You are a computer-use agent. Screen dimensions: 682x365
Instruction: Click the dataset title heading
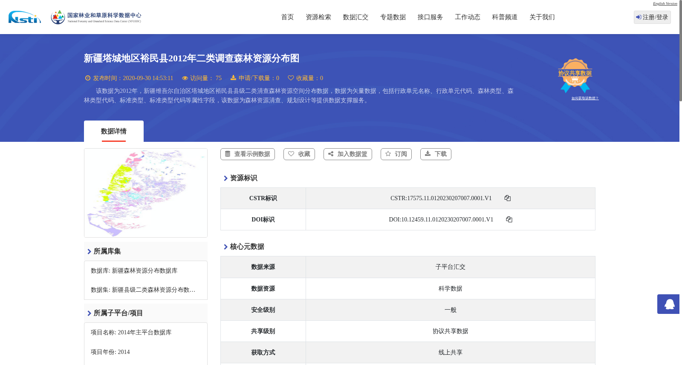coord(191,58)
